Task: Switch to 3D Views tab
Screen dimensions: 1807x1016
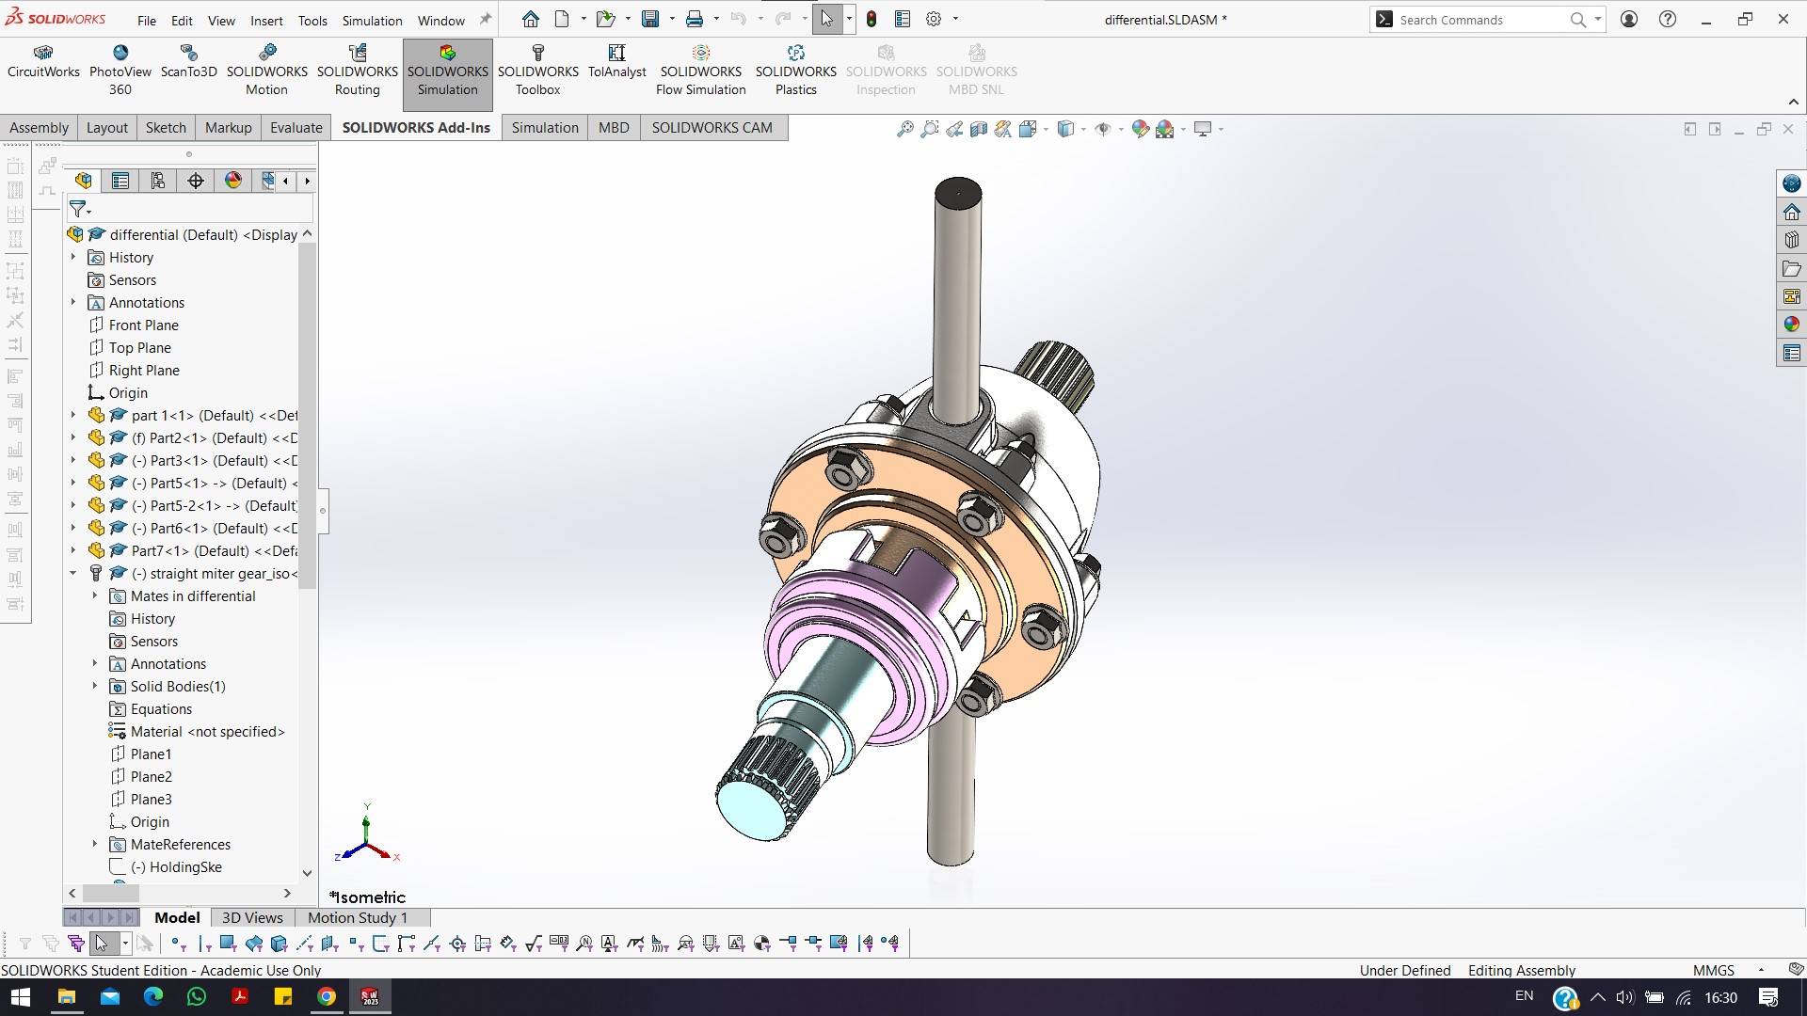Action: click(x=252, y=918)
